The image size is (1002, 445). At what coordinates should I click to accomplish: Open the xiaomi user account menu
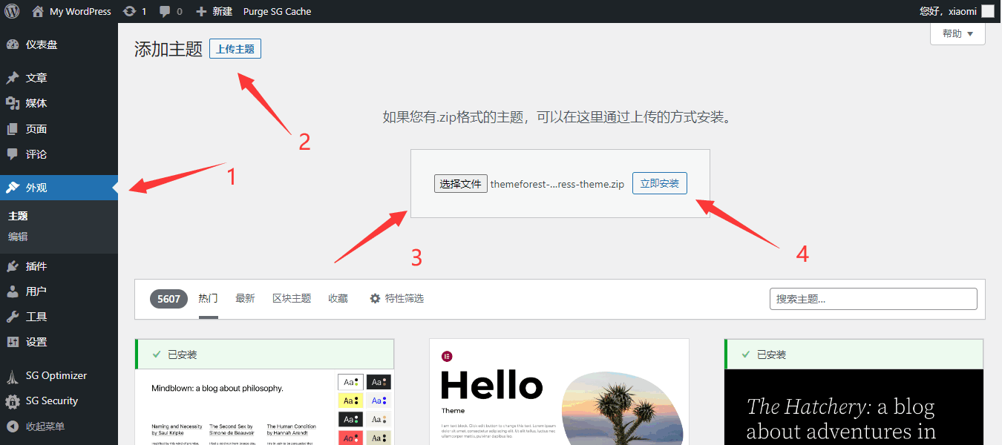click(956, 11)
